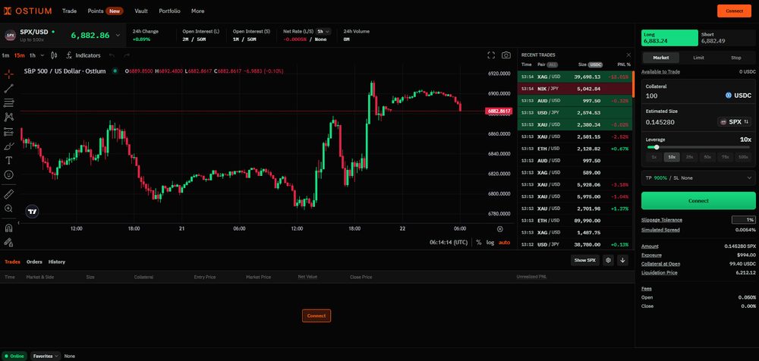Viewport: 759px width, 361px height.
Task: Open the candlestick chart type selector
Action: tap(54, 55)
